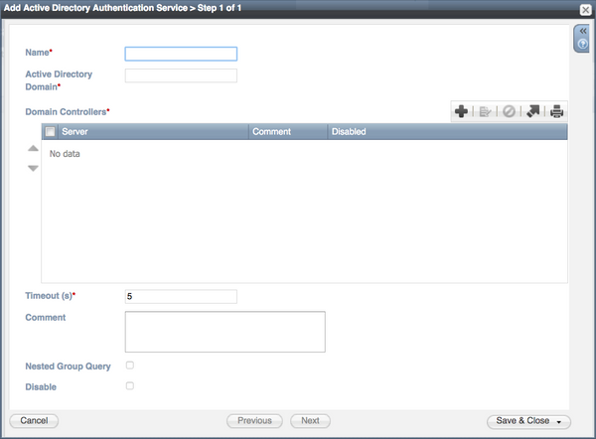The image size is (596, 439).
Task: Collapse the side help panel chevron
Action: (x=583, y=31)
